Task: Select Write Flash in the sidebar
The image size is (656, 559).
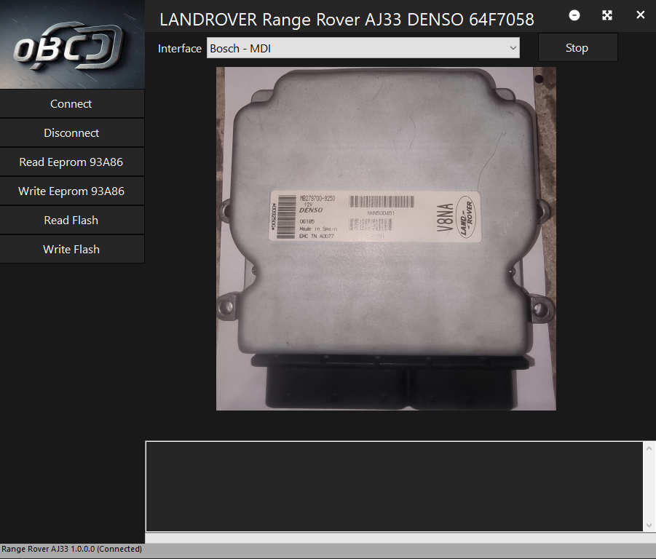Action: pyautogui.click(x=71, y=249)
